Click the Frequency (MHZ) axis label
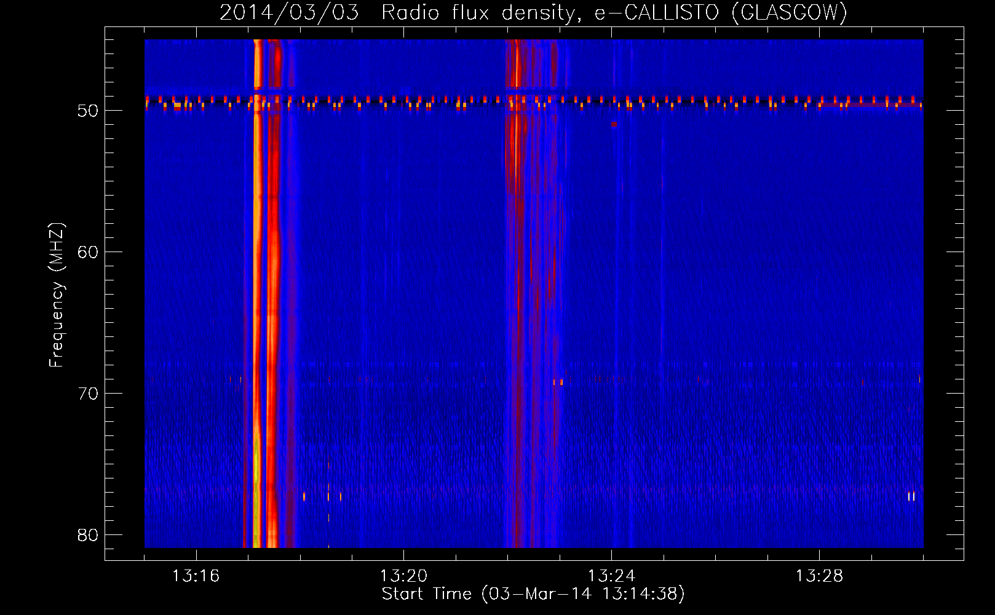The image size is (995, 615). pos(56,295)
